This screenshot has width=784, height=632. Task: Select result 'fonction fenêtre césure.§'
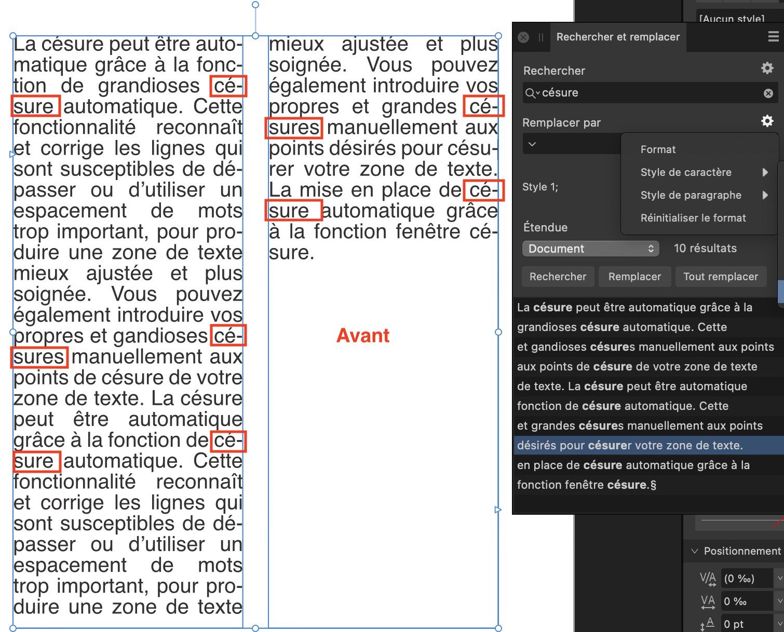tap(648, 485)
